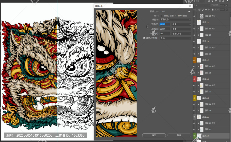Hide the 图层 19 拷贝 layer
This screenshot has width=231, height=142.
[x=194, y=29]
